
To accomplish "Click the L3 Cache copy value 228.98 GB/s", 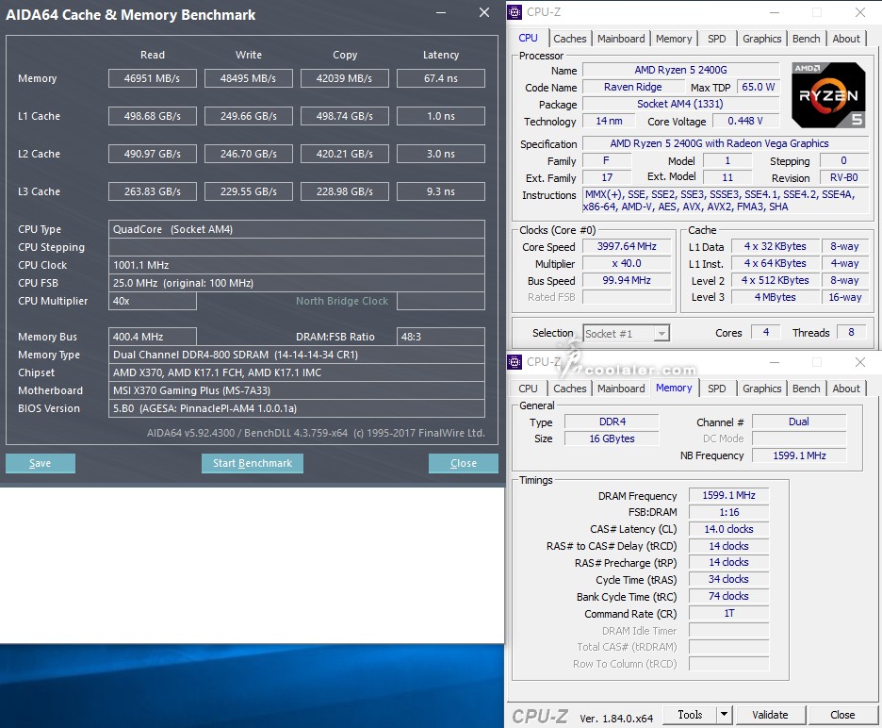I will (x=344, y=191).
